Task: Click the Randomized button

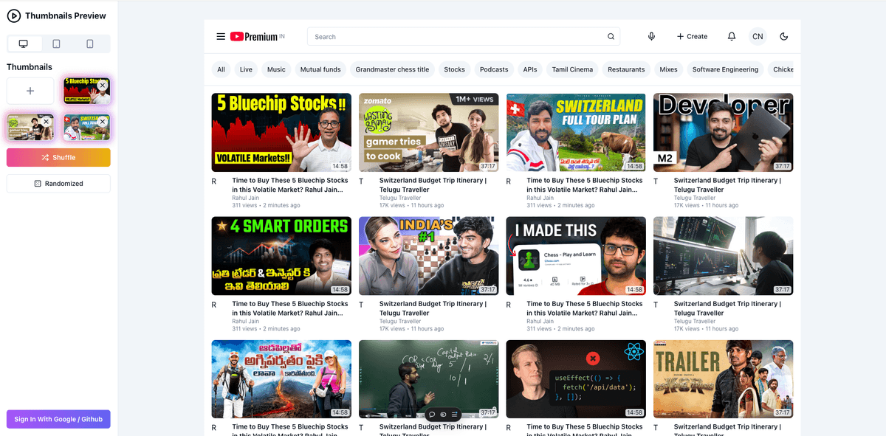Action: pyautogui.click(x=58, y=183)
